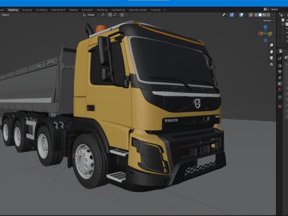Click the red X axis gizmo handle
This screenshot has width=288, height=216.
[260, 34]
